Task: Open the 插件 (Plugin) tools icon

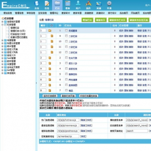Action: click(88, 3)
